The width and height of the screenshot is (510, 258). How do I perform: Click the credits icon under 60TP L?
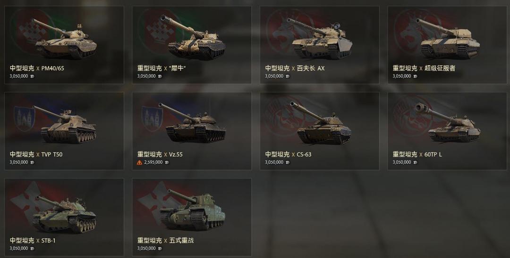tap(415, 162)
